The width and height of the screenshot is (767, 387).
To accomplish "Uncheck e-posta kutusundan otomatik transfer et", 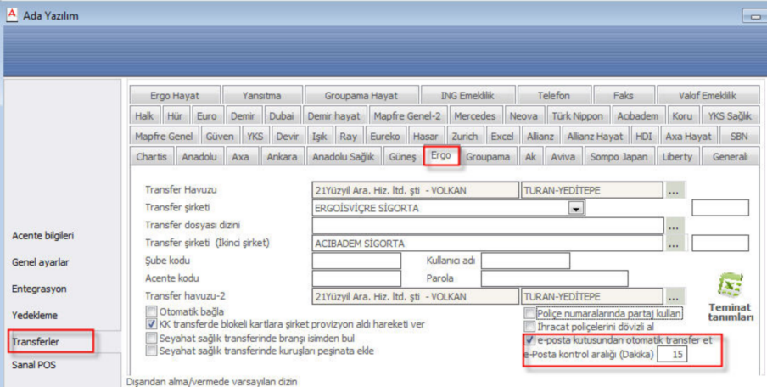I will pos(530,341).
